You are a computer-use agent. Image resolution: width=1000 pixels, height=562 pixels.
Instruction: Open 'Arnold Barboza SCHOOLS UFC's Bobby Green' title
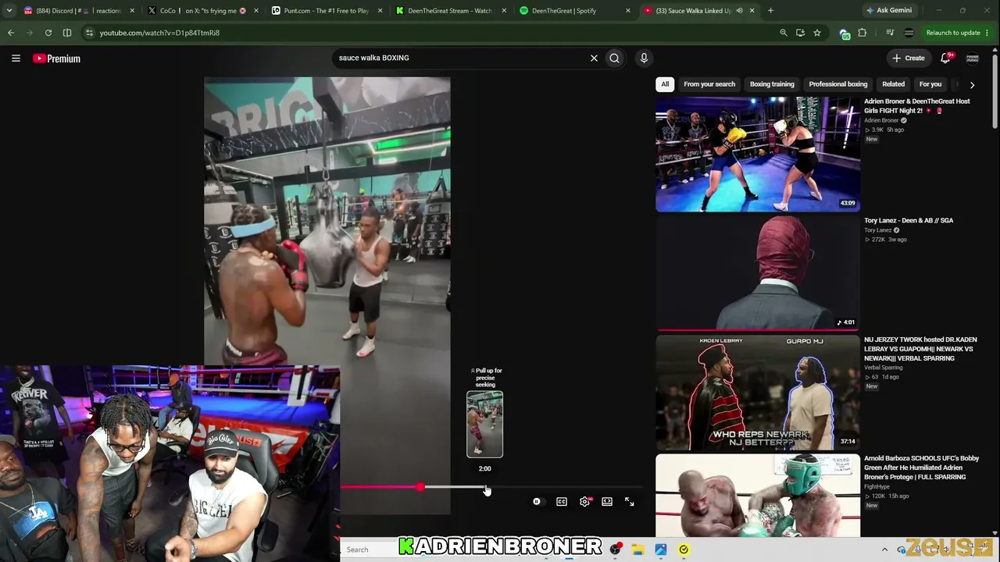coord(921,468)
